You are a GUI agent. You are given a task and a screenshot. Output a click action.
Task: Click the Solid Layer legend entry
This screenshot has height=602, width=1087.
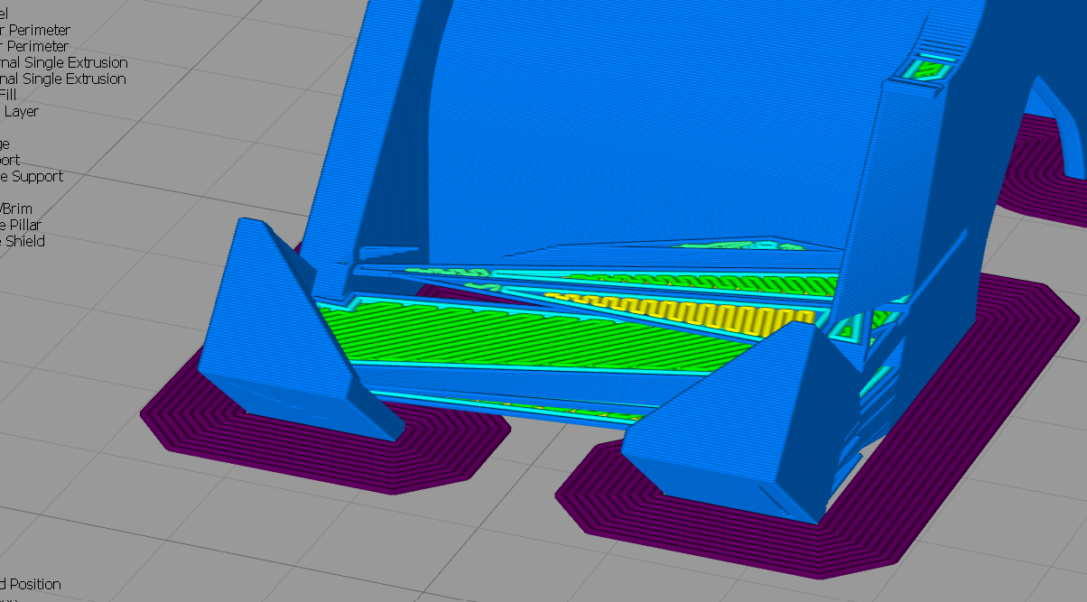click(x=20, y=111)
